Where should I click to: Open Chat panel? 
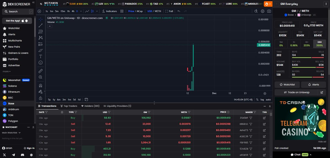point(301,155)
